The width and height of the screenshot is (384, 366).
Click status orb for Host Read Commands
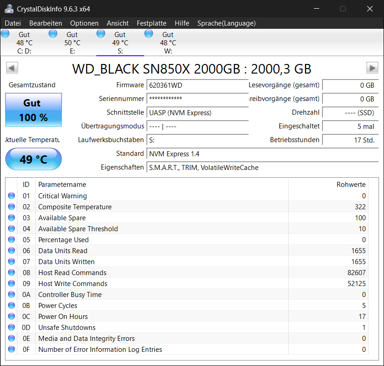[11, 272]
